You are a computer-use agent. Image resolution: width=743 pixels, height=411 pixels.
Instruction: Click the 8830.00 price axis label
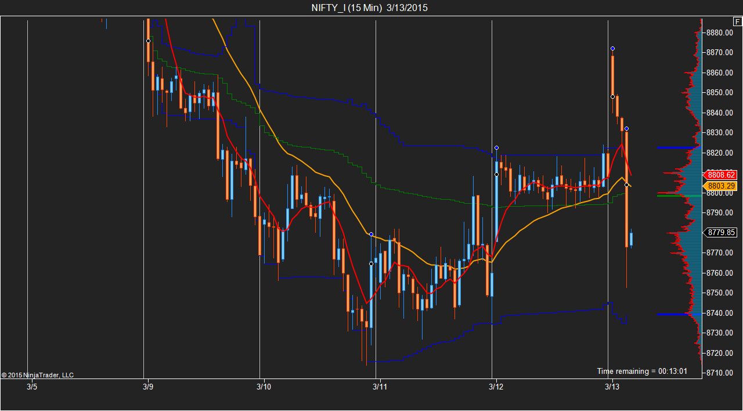[721, 133]
